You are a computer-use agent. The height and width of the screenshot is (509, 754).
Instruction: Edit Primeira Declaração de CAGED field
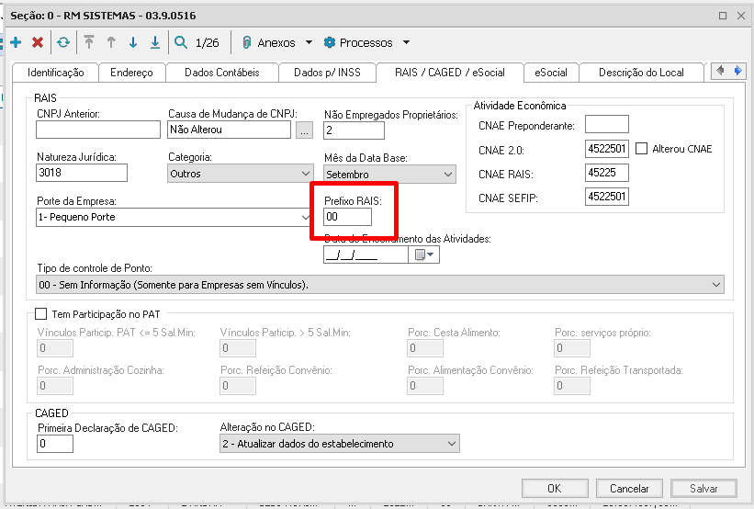[x=55, y=444]
